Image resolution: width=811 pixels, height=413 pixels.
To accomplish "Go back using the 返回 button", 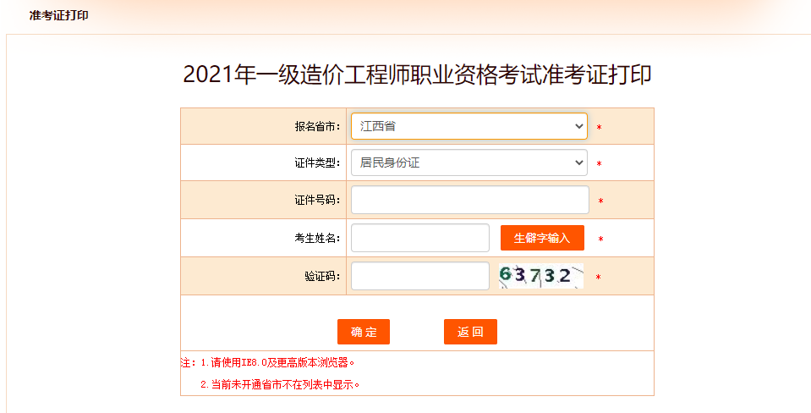I will click(470, 332).
